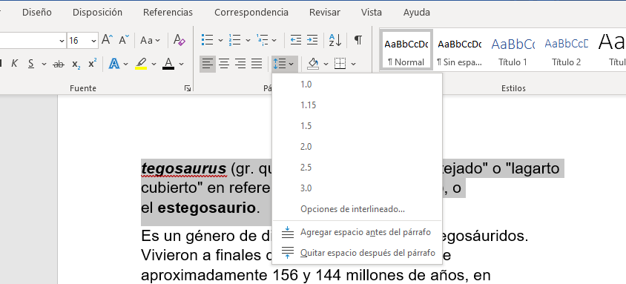
Task: Set line spacing to 1.0
Action: tap(357, 85)
